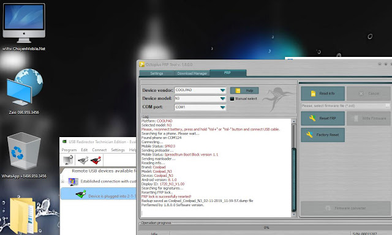Open the yellow folder on desktop

23,215
